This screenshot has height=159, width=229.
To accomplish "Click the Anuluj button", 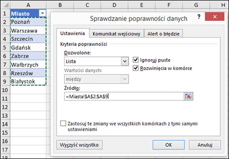I will tap(205, 145).
